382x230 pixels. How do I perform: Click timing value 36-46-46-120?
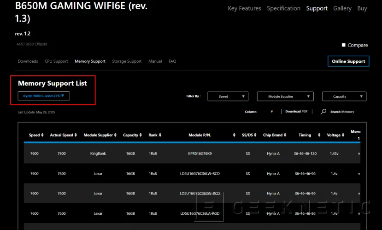305,153
